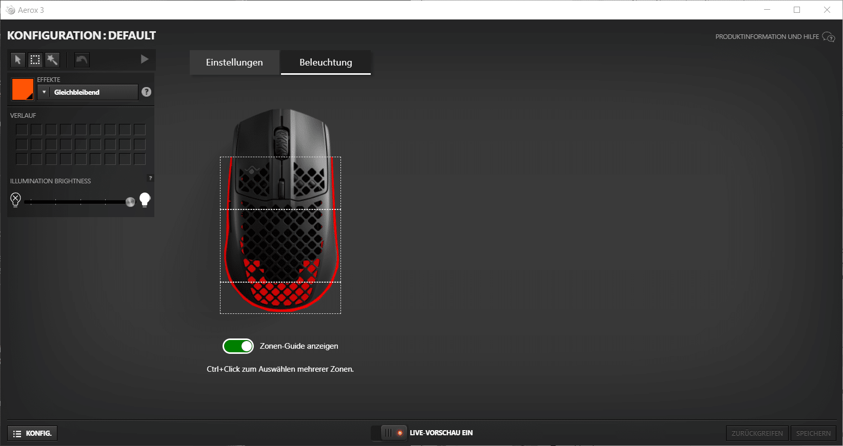Select the arrow pointer selection tool

point(17,60)
